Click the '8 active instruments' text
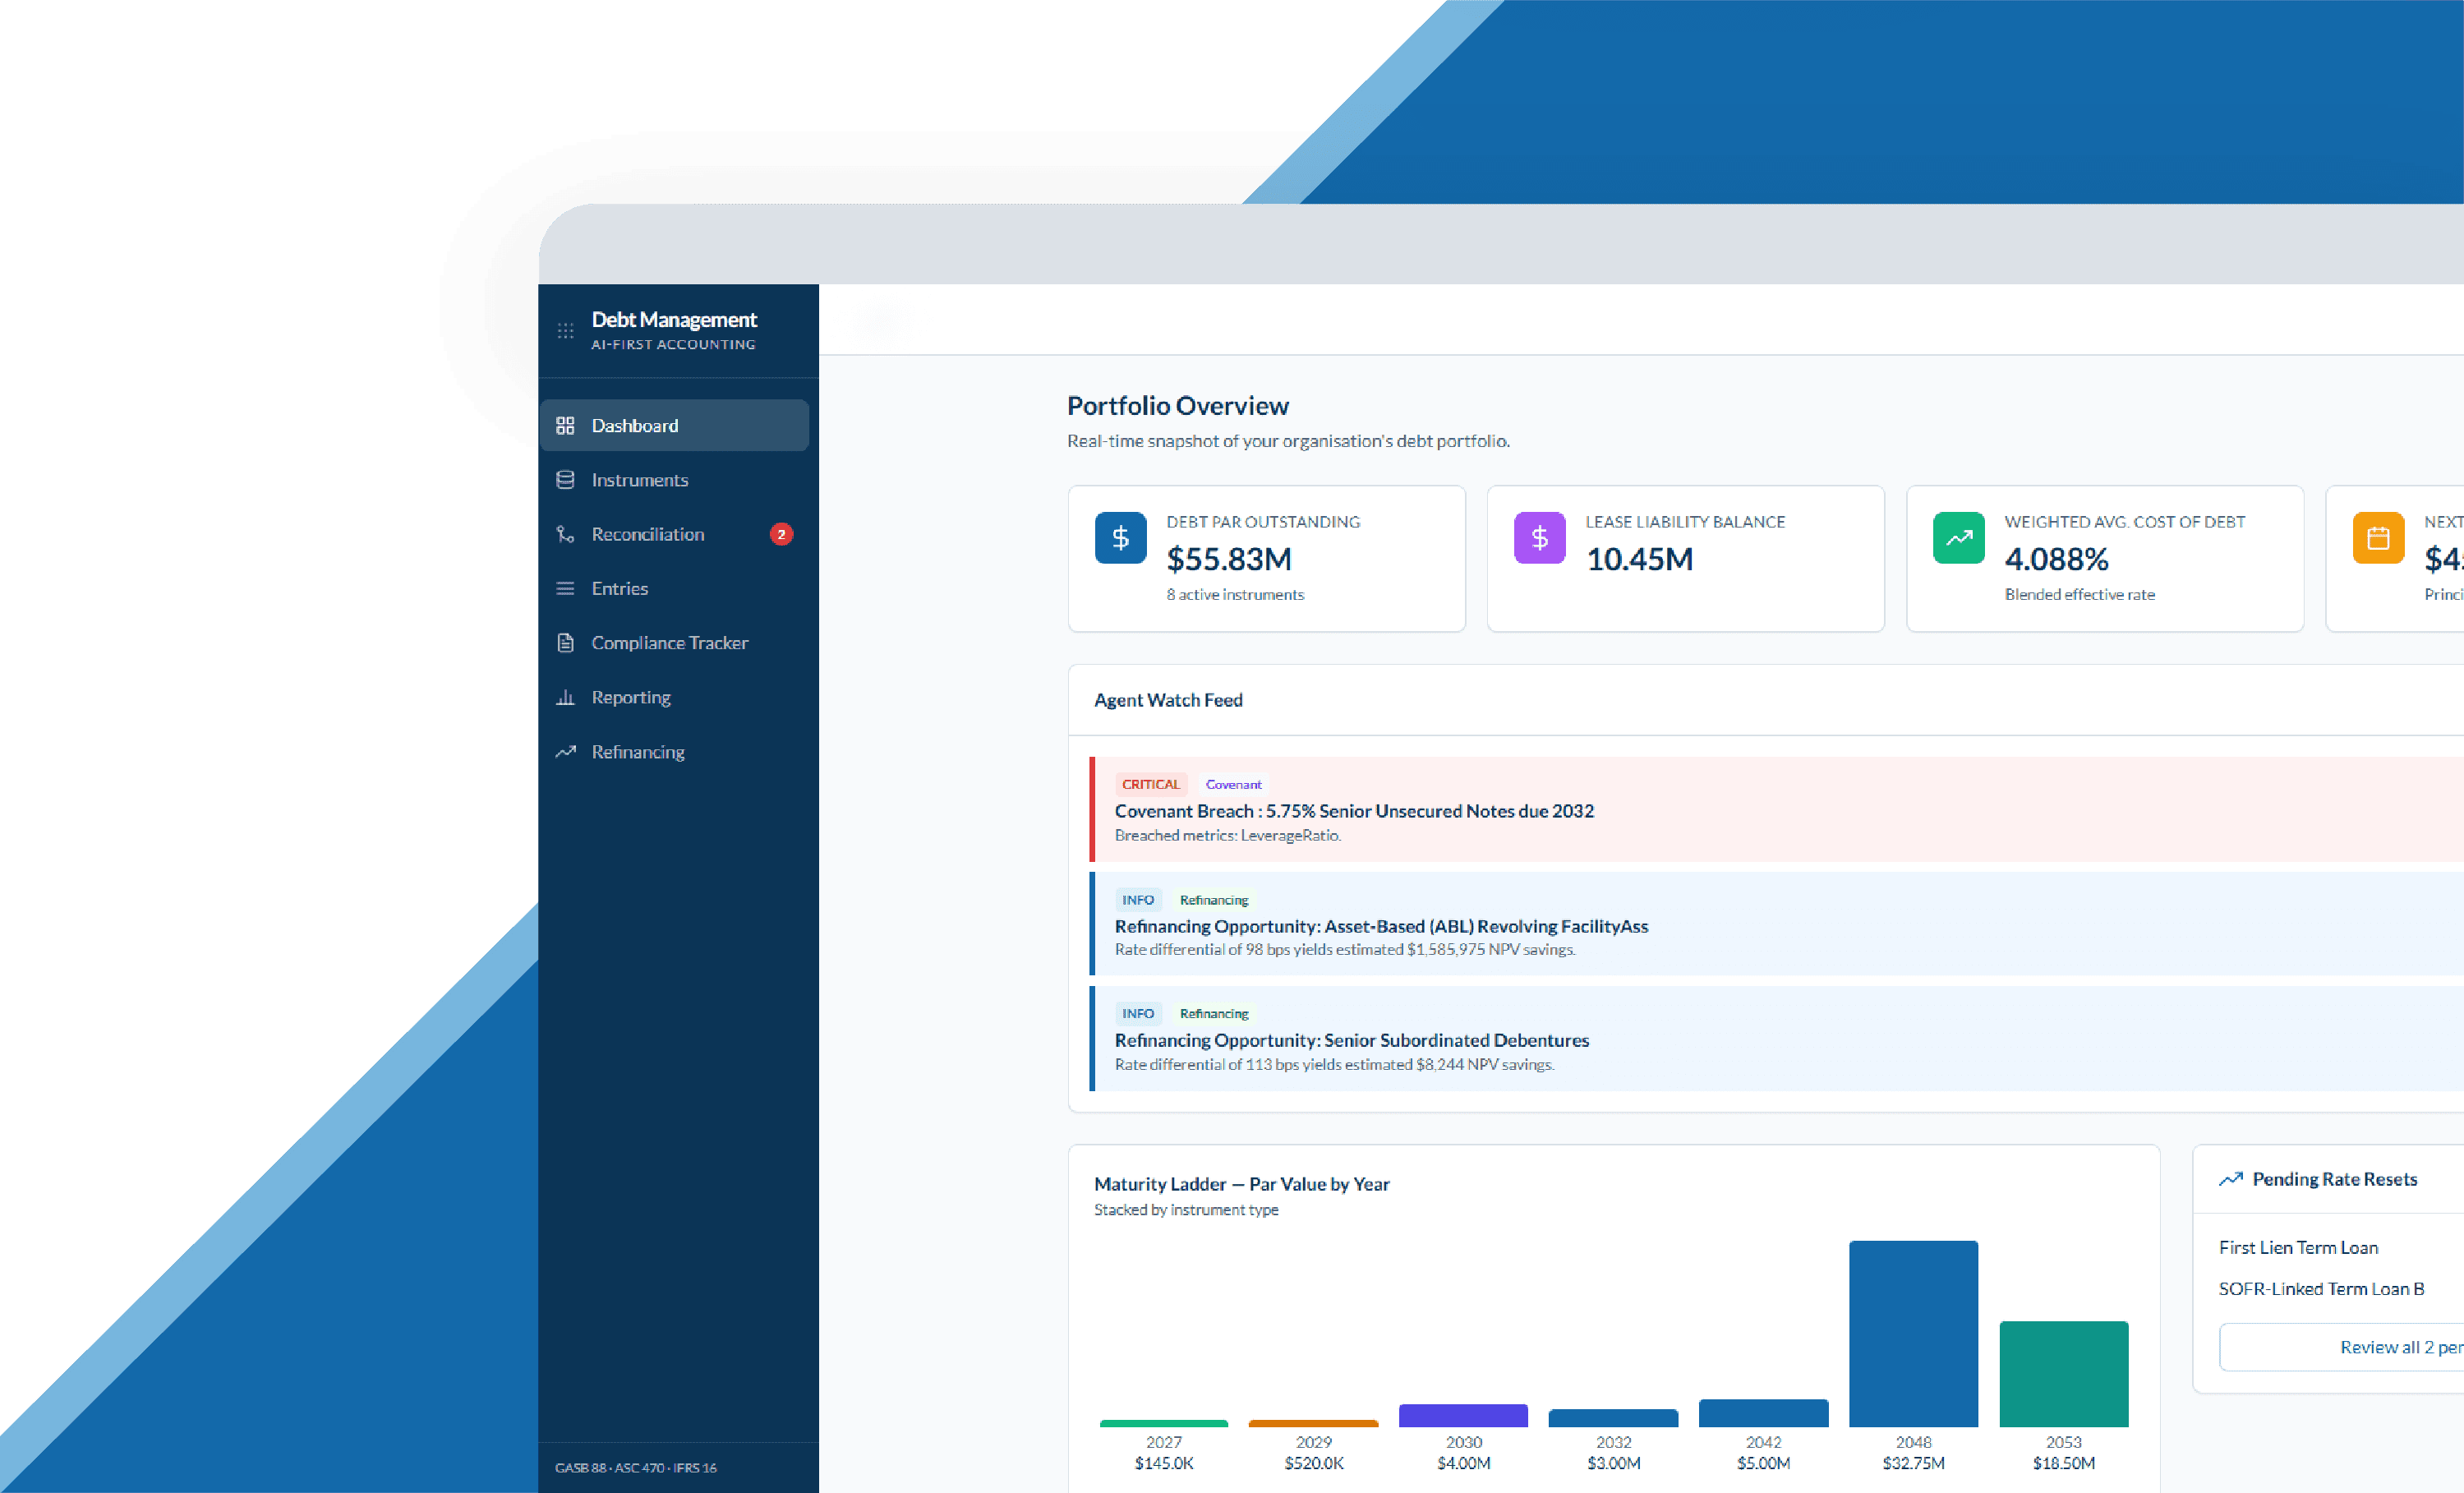The width and height of the screenshot is (2464, 1493). [1235, 594]
